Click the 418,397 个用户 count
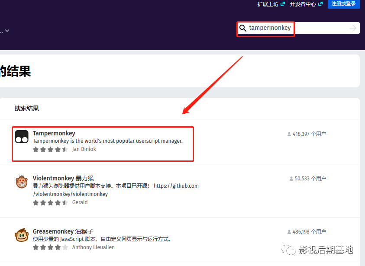The image size is (365, 266). 310,134
